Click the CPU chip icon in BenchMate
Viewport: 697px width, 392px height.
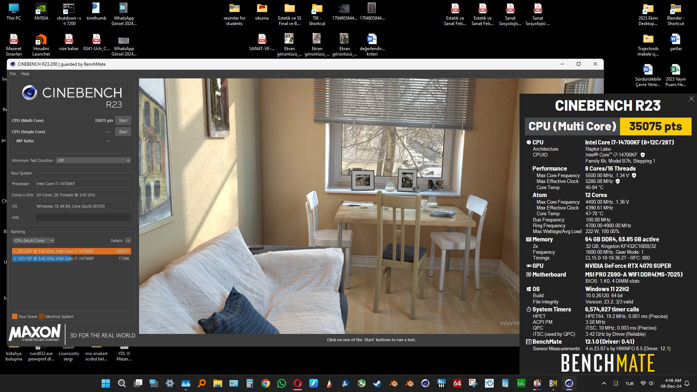(529, 143)
